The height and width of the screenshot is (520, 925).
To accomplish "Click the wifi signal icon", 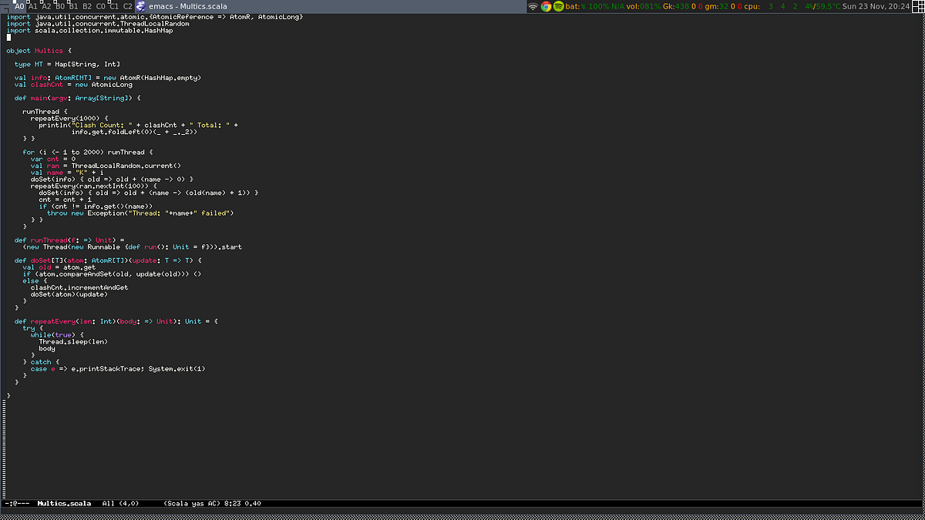I will tap(532, 7).
